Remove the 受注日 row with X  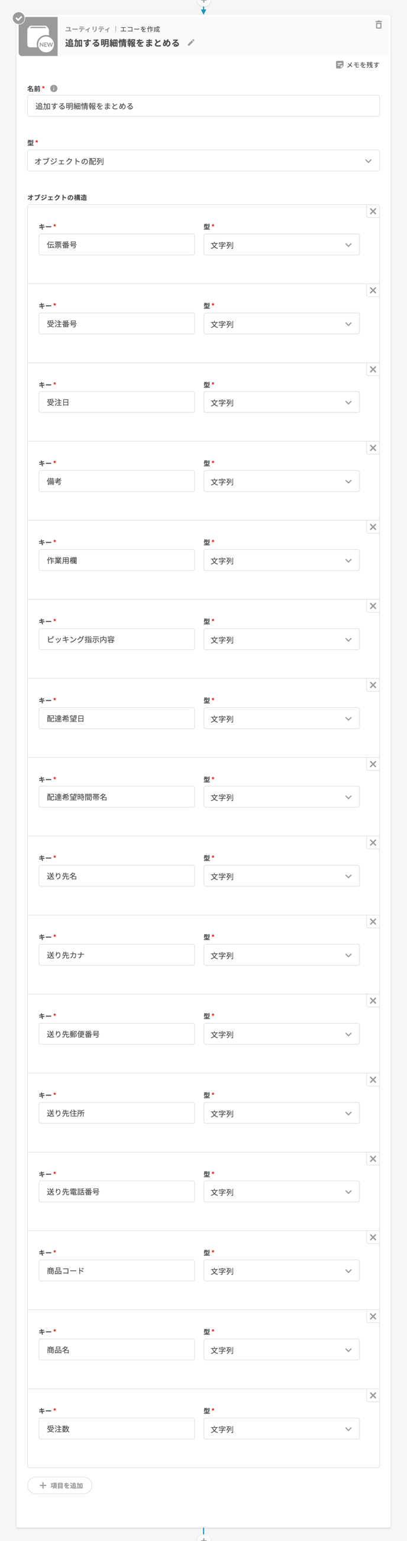click(373, 369)
